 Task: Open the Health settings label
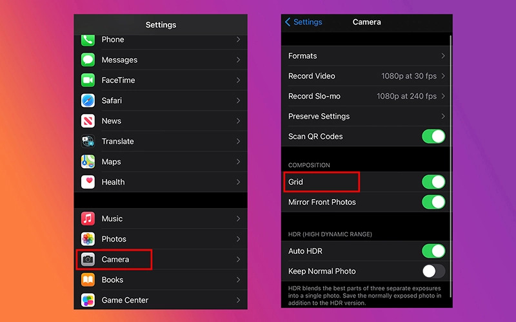[x=113, y=182]
